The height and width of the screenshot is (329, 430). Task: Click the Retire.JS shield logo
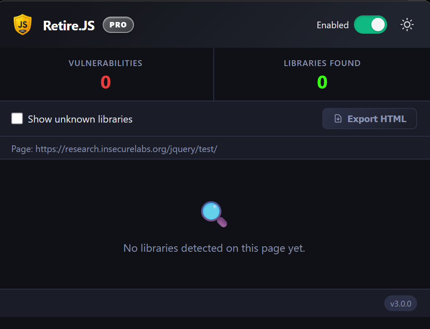click(x=22, y=25)
